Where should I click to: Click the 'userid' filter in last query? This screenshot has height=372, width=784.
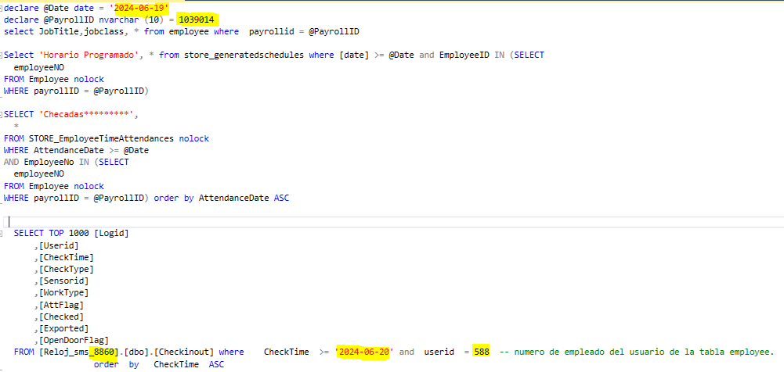[439, 352]
